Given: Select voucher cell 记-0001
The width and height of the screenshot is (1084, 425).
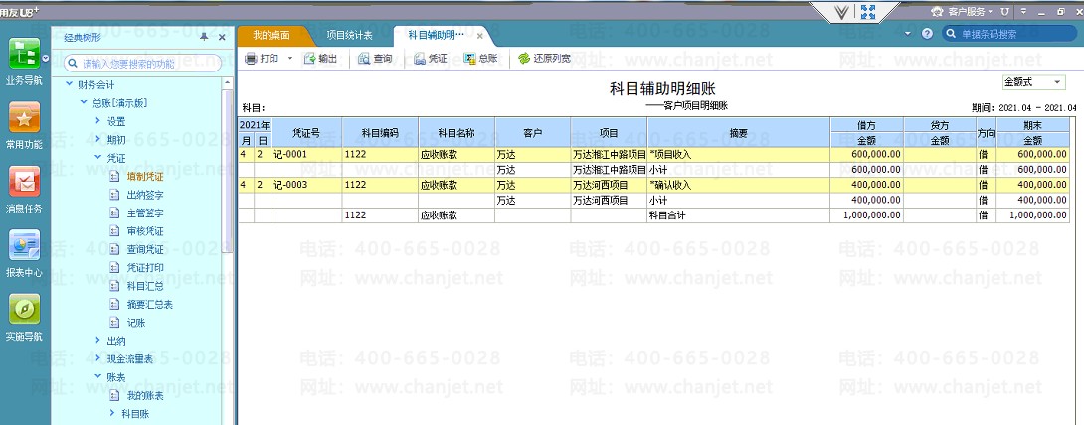Looking at the screenshot, I should click(306, 154).
